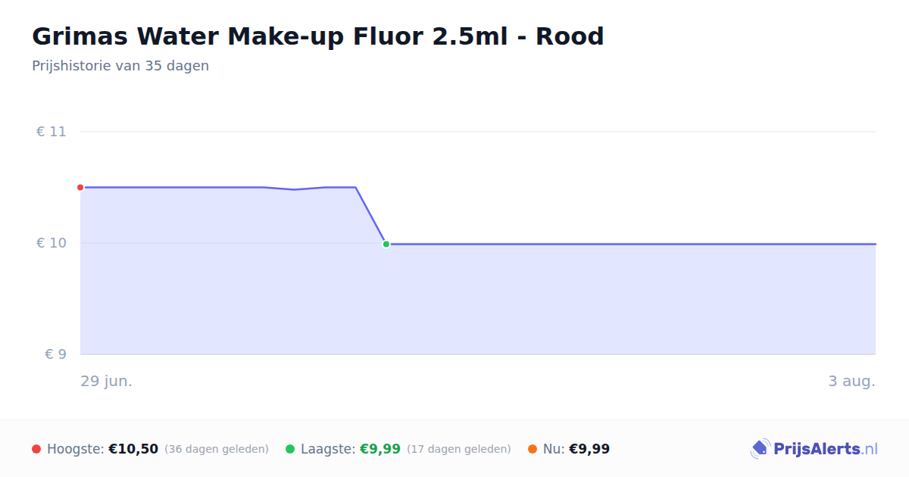Click the €10,50 highest price value
The width and height of the screenshot is (909, 477).
pyautogui.click(x=133, y=449)
